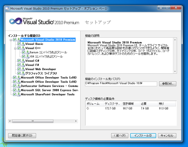Click the 172.7 GB disk size value
This screenshot has height=147, width=188.
110,109
